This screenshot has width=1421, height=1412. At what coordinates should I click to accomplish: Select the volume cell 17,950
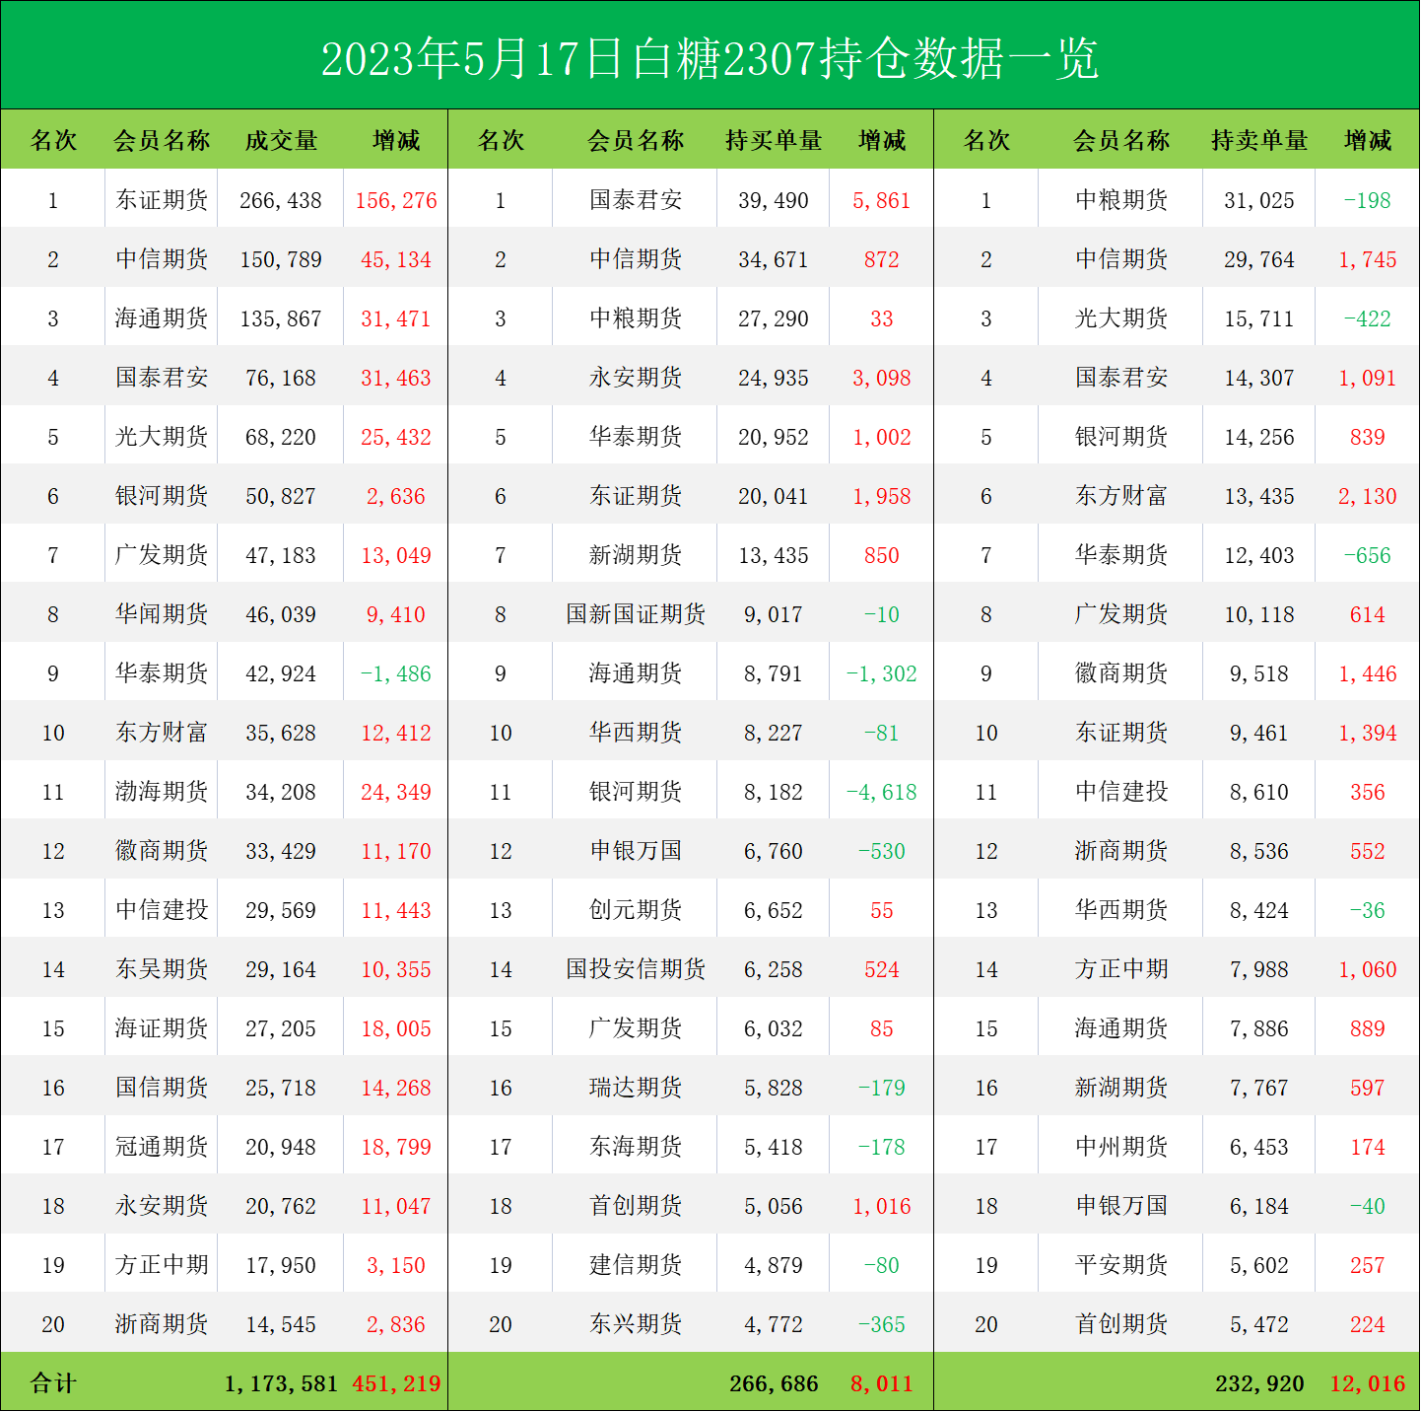click(x=281, y=1265)
